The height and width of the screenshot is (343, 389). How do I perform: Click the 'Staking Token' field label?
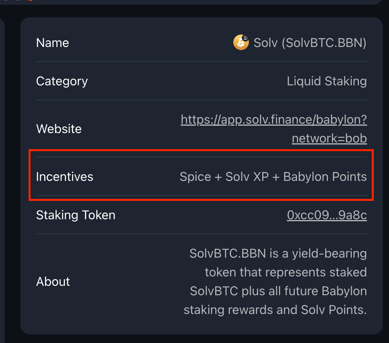point(76,215)
